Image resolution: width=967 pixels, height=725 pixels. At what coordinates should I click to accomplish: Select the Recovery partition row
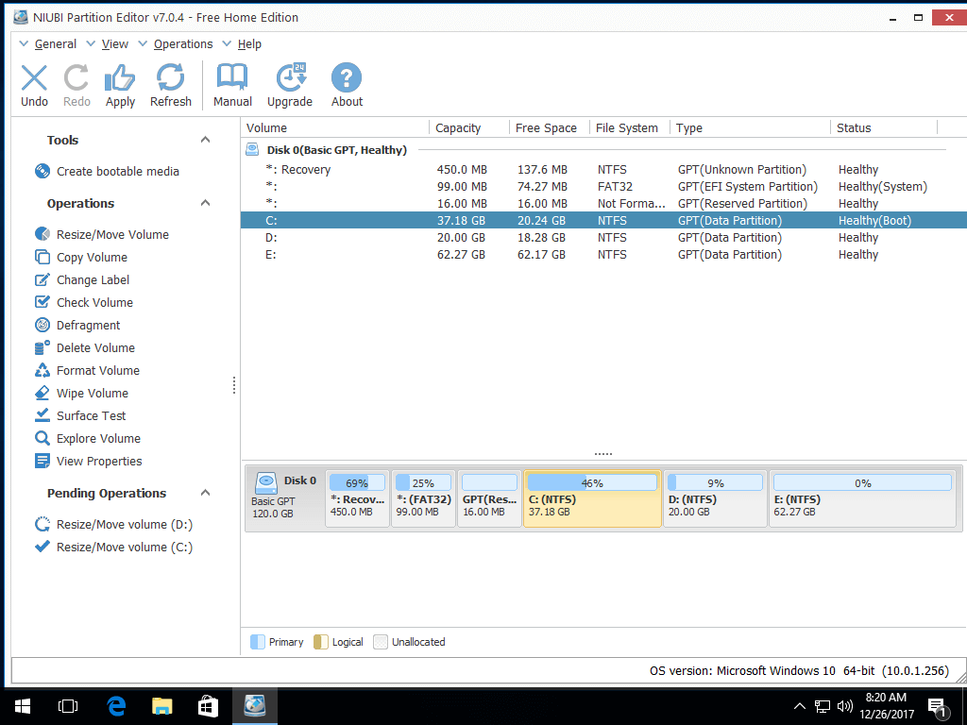click(603, 170)
